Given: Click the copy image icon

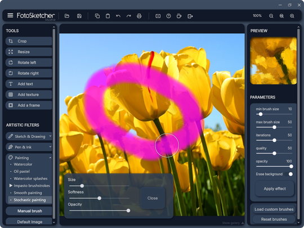Looking at the screenshot, I should pyautogui.click(x=97, y=16).
